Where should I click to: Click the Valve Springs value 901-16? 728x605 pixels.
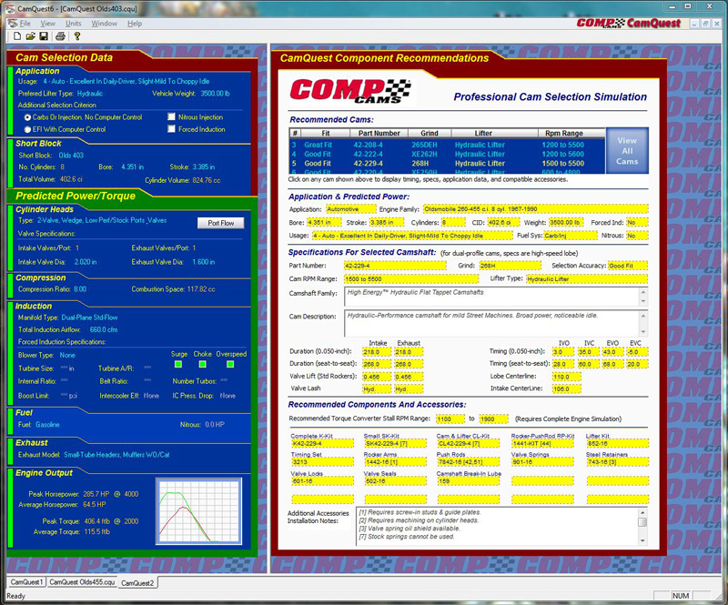click(542, 462)
